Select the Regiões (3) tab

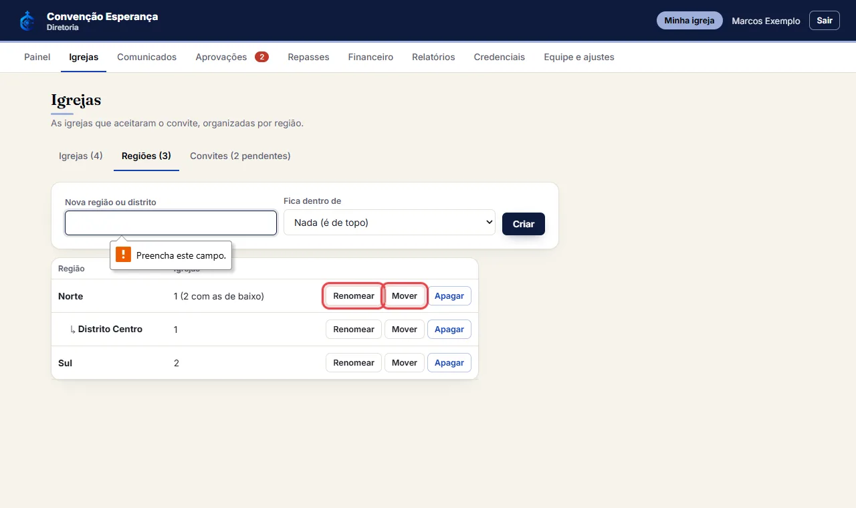(x=146, y=156)
